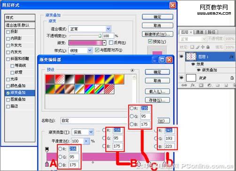Open the gradient picker dropdown arrow
236x171 pixels.
(x=104, y=43)
